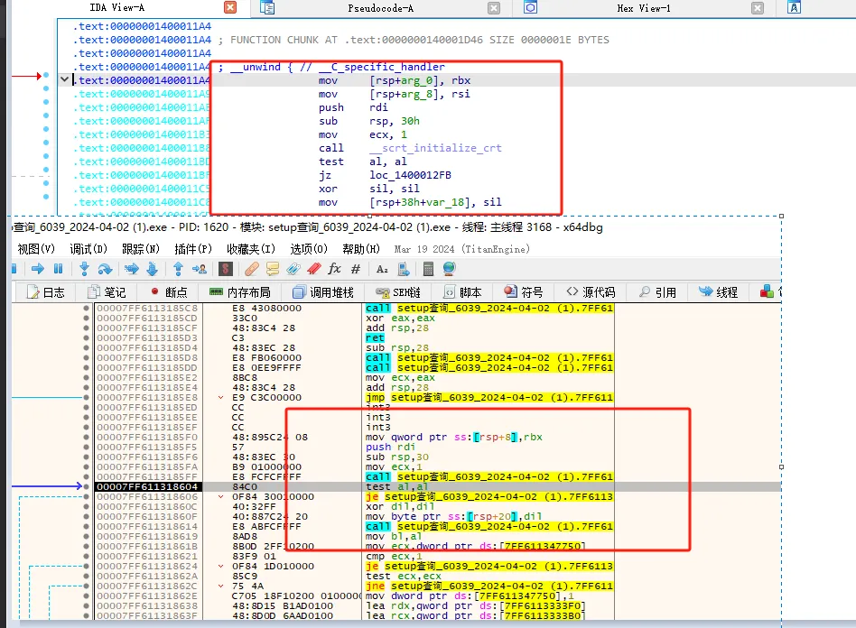856x628 pixels.
Task: Click the Run arrow icon in x64dbg toolbar
Action: pyautogui.click(x=38, y=269)
